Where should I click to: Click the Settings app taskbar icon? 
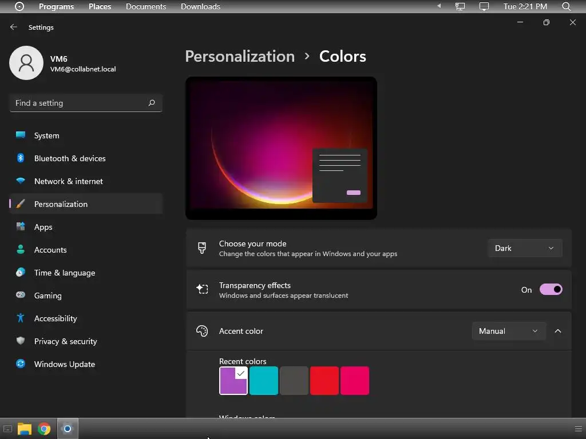point(68,429)
